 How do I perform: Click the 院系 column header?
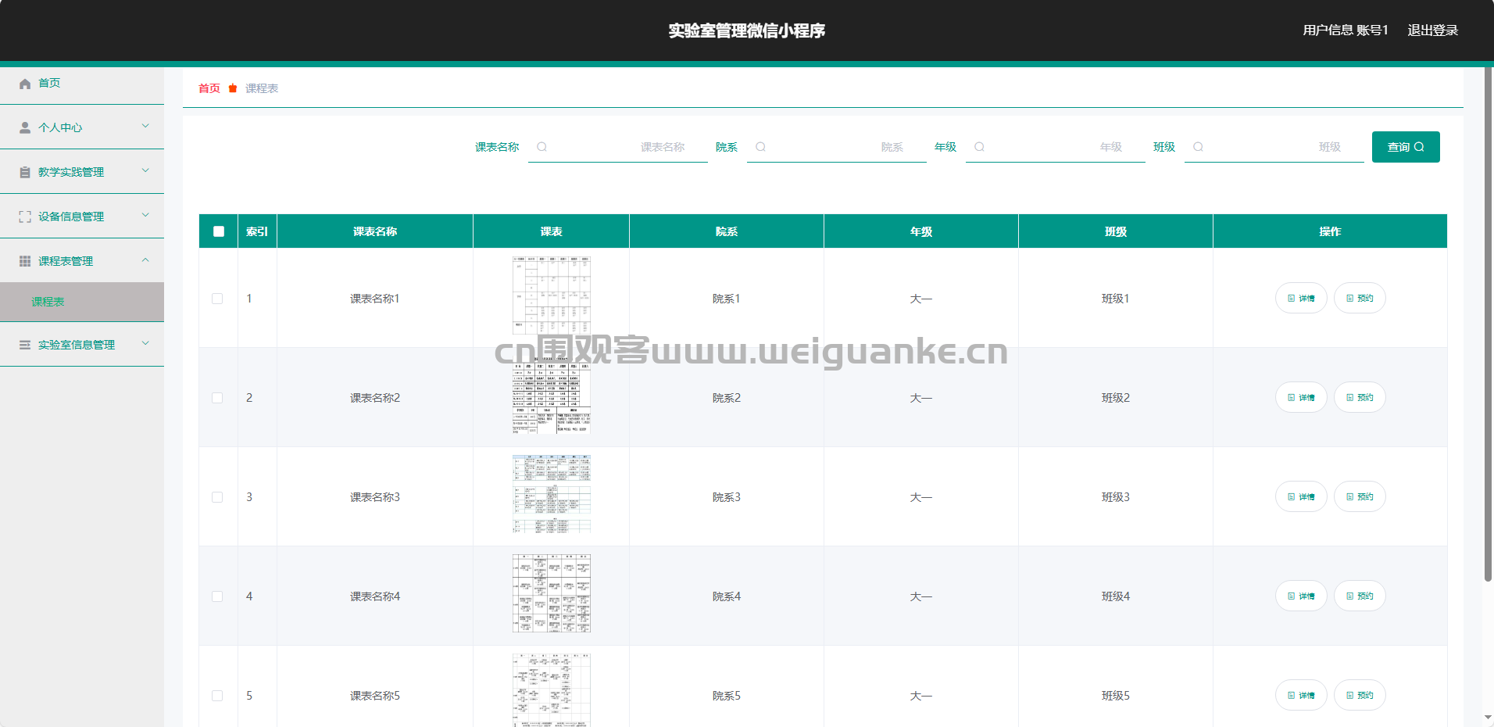[x=727, y=231]
